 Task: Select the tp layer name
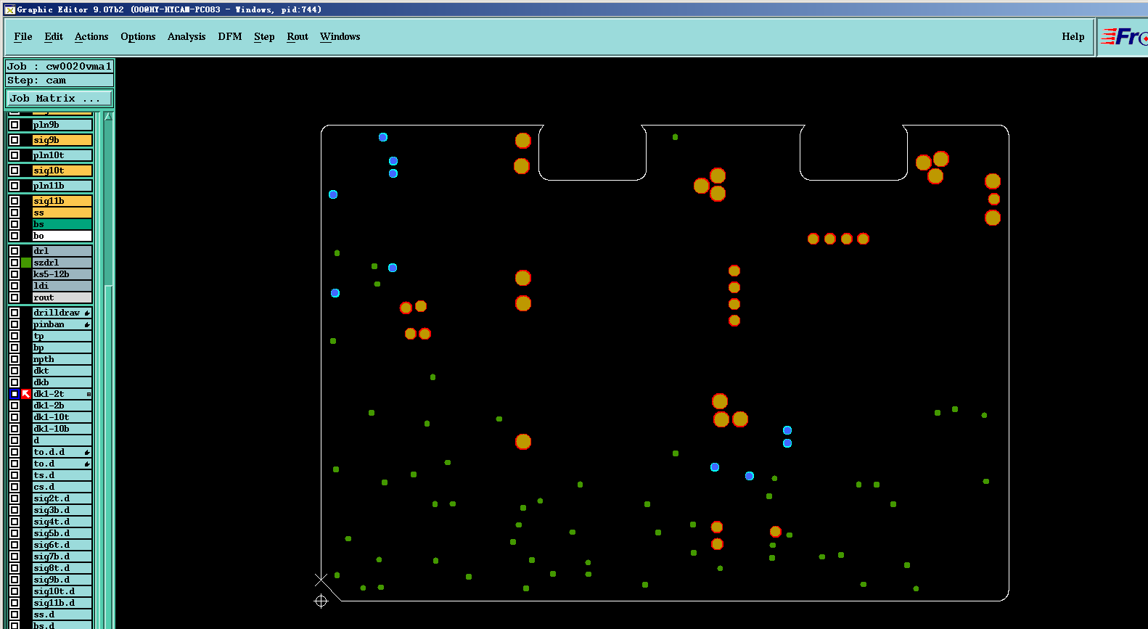62,336
